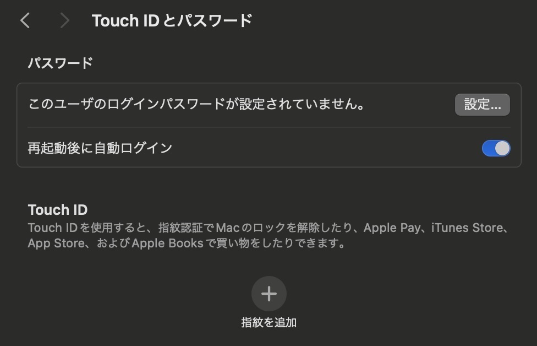This screenshot has width=537, height=346.
Task: Click Apple Pay in the Touch ID description
Action: pyautogui.click(x=392, y=228)
